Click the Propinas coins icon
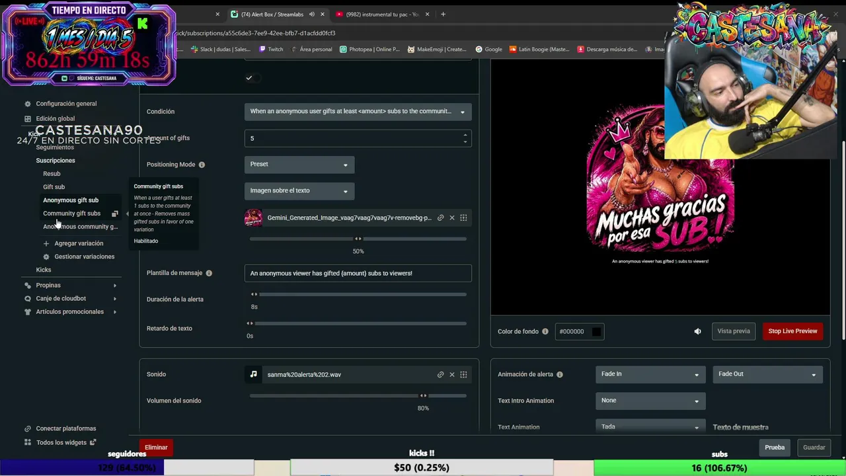The width and height of the screenshot is (846, 476). click(28, 286)
